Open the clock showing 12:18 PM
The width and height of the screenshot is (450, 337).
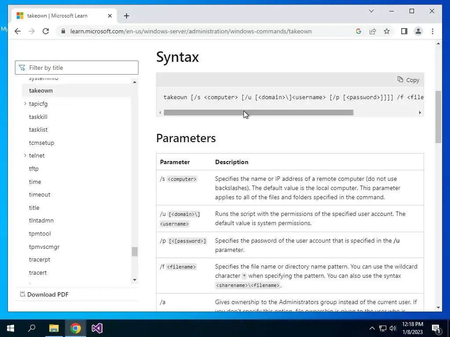pyautogui.click(x=412, y=328)
